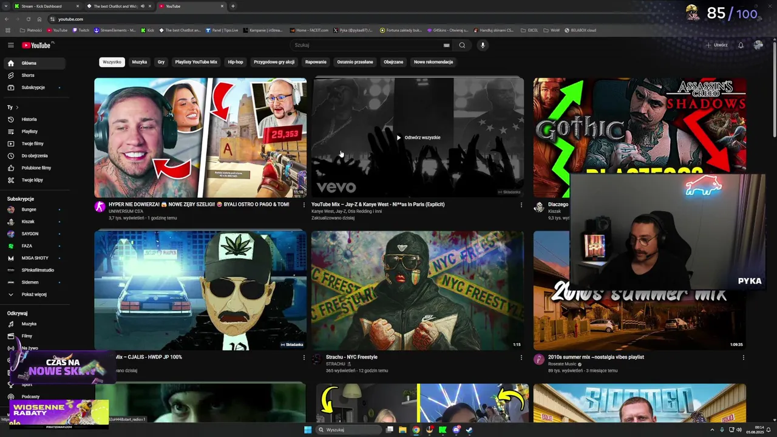
Task: Expand the Ty section chevron
Action: click(x=17, y=107)
